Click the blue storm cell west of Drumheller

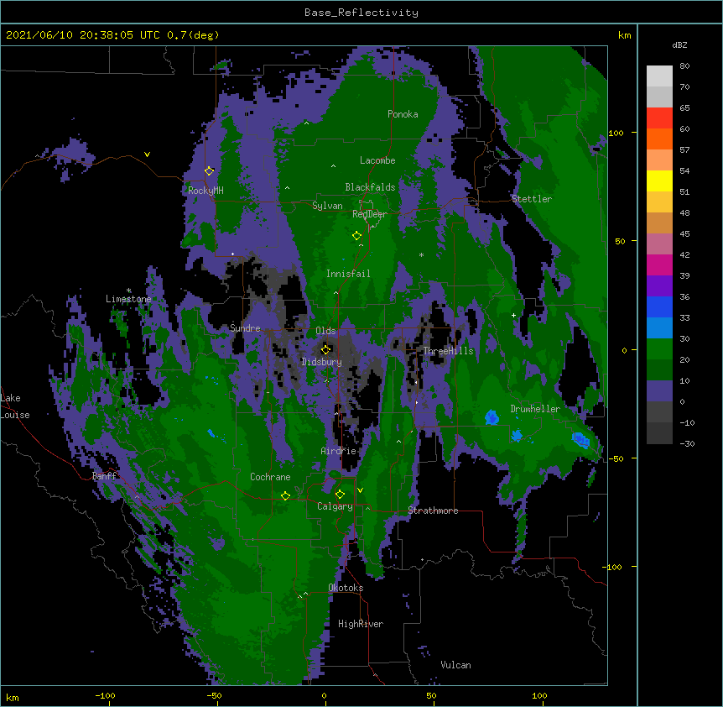492,417
